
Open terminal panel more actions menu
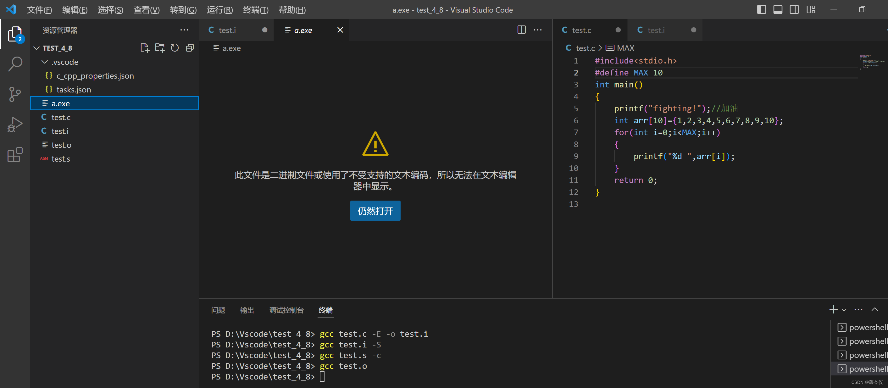click(858, 309)
